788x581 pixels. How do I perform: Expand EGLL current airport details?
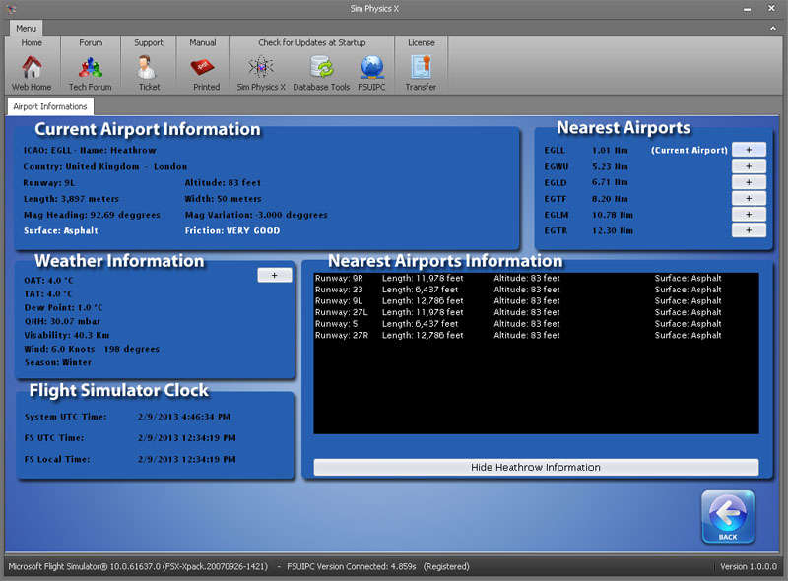point(749,150)
